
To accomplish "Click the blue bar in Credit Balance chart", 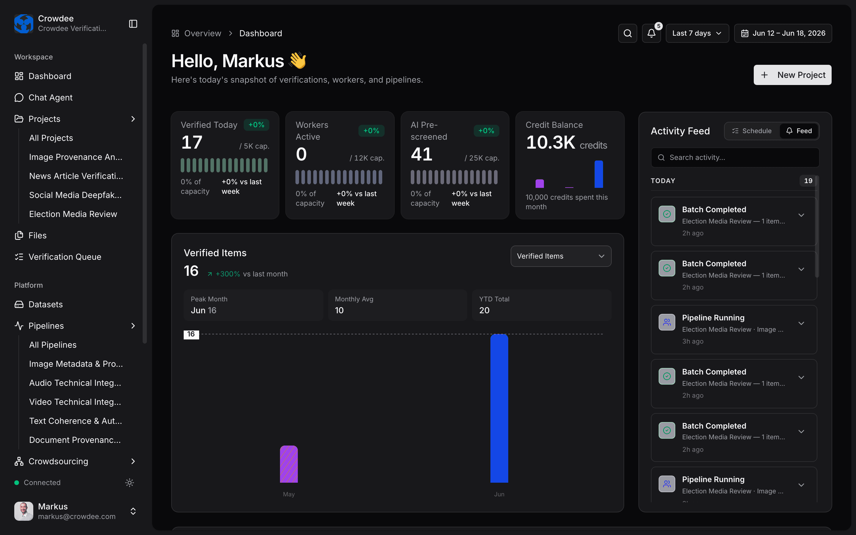I will point(599,174).
